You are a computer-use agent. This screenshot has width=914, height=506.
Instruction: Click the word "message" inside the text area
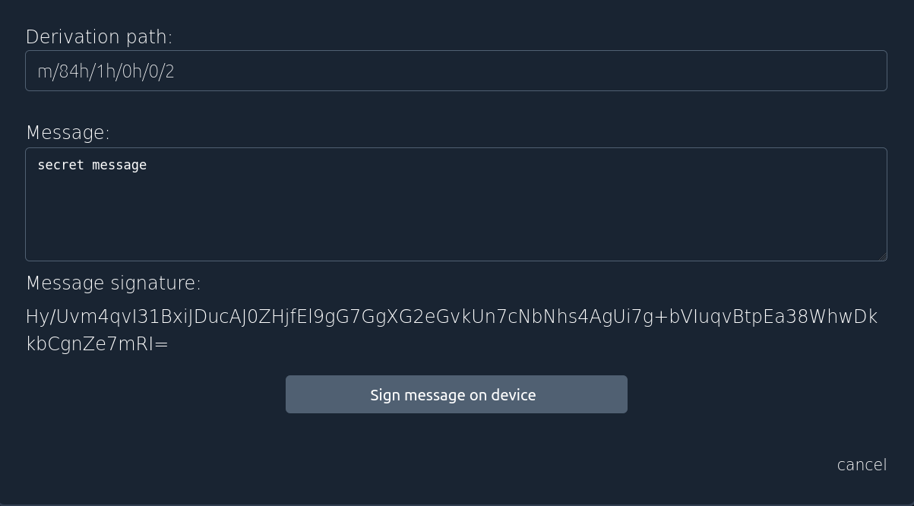[119, 165]
